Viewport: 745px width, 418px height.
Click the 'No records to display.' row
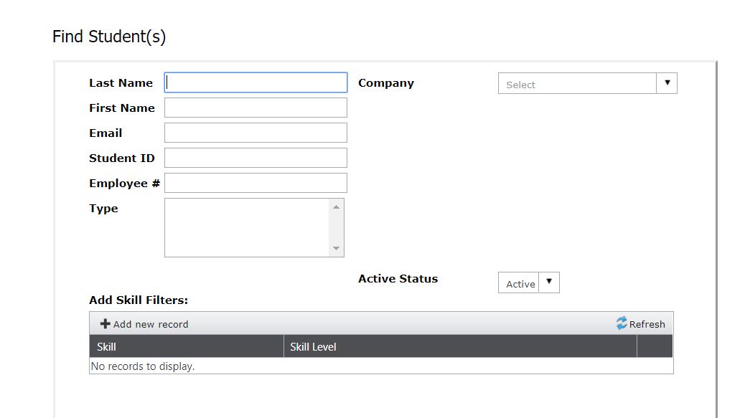[x=381, y=366]
